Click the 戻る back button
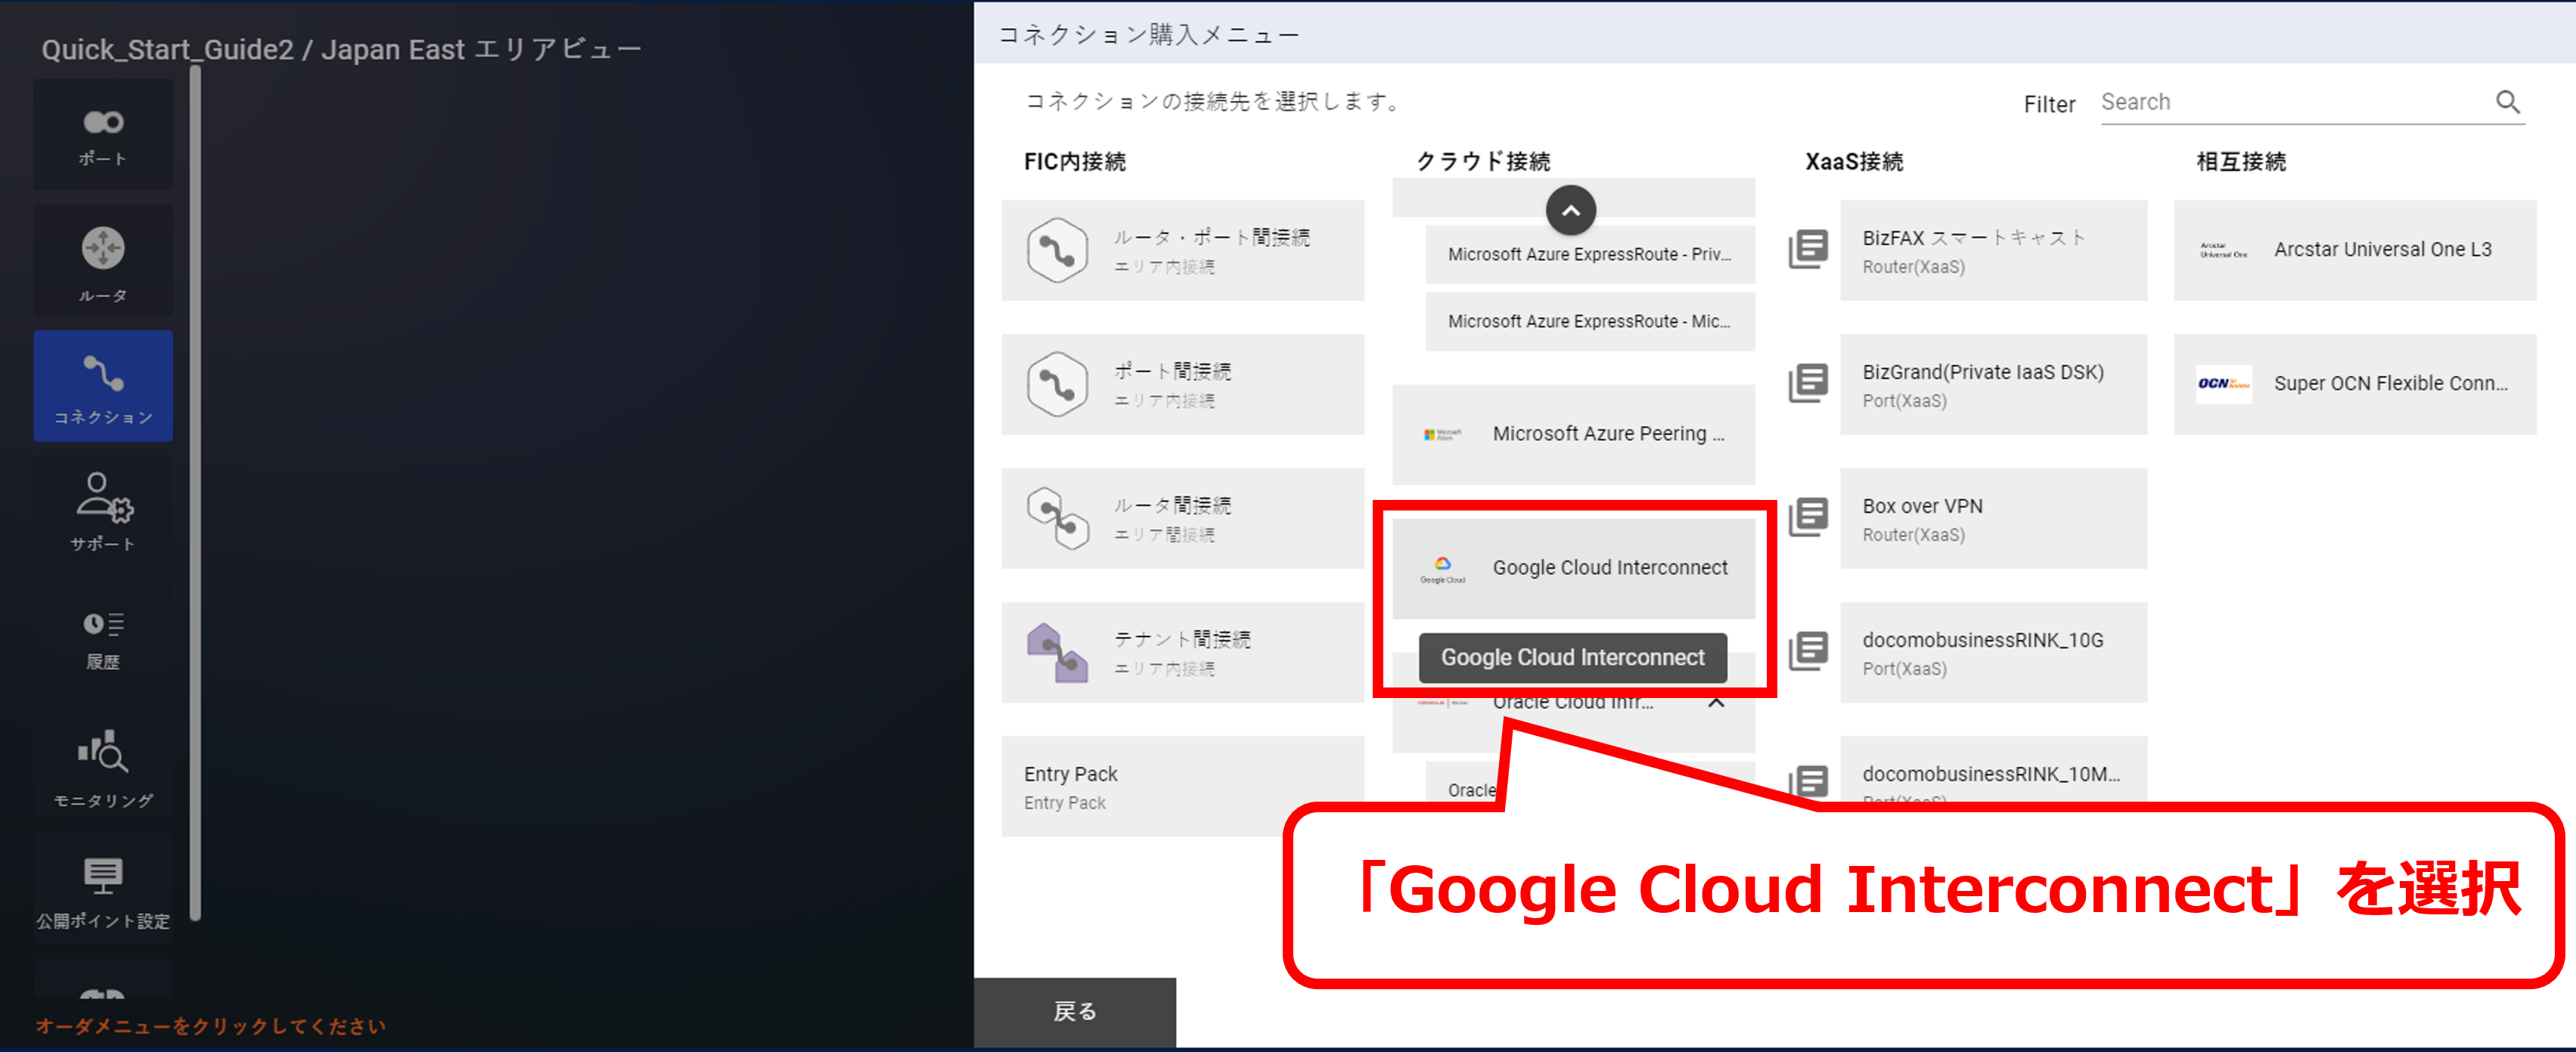Image resolution: width=2576 pixels, height=1052 pixels. [1074, 1011]
